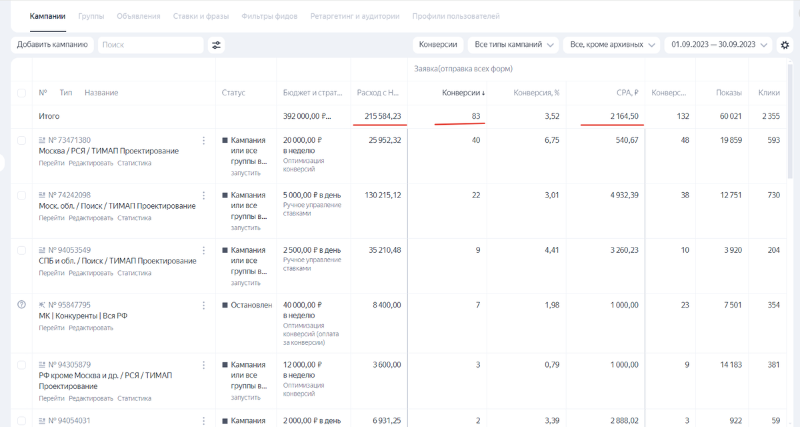Screen dimensions: 800x427
Task: Open the kebab menu for campaign 94305879
Action: (203, 365)
